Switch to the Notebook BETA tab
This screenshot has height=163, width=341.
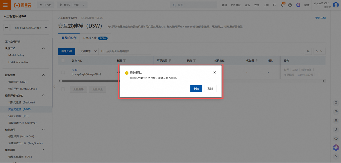(x=96, y=38)
